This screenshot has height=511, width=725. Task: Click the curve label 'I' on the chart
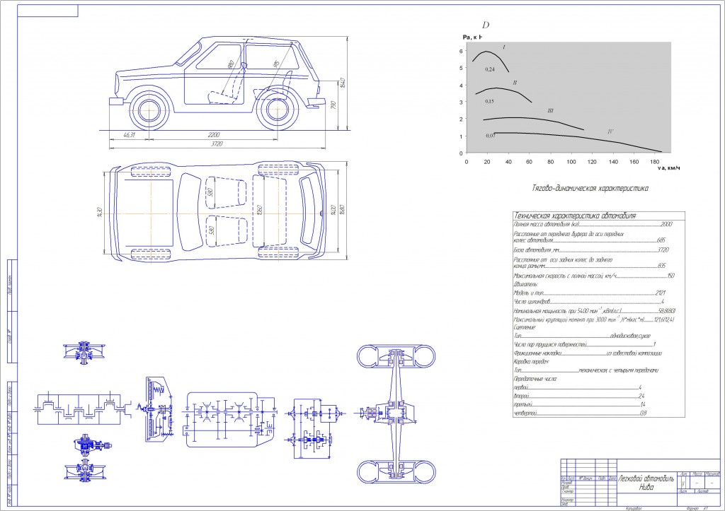[503, 47]
